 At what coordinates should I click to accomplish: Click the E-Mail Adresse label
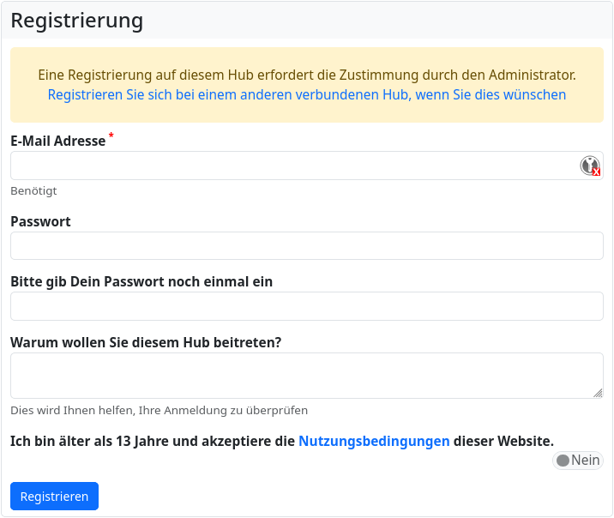click(x=57, y=141)
